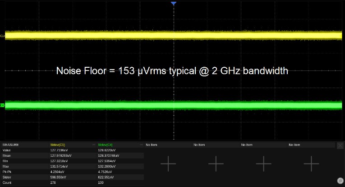
Task: Select the 'Count' row label
Action: point(7,182)
